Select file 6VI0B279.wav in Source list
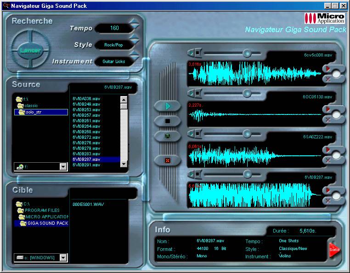350x273 pixels. (x=86, y=148)
